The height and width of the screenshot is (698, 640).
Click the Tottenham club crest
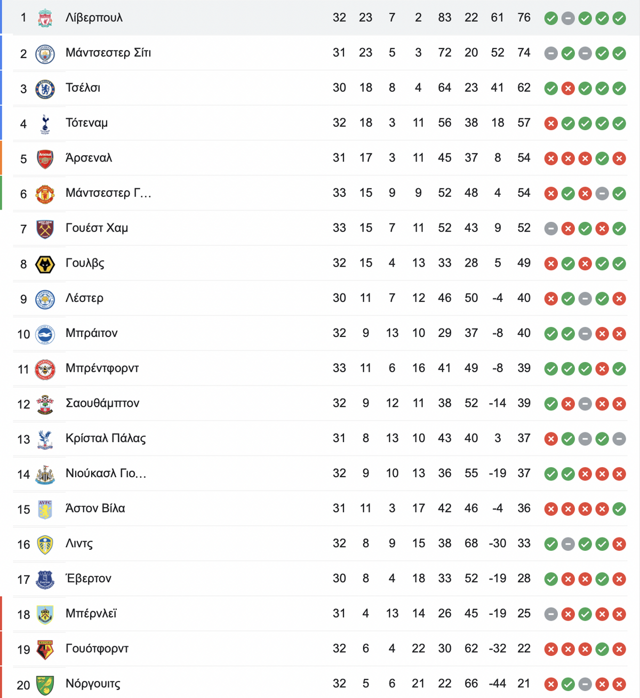(45, 124)
